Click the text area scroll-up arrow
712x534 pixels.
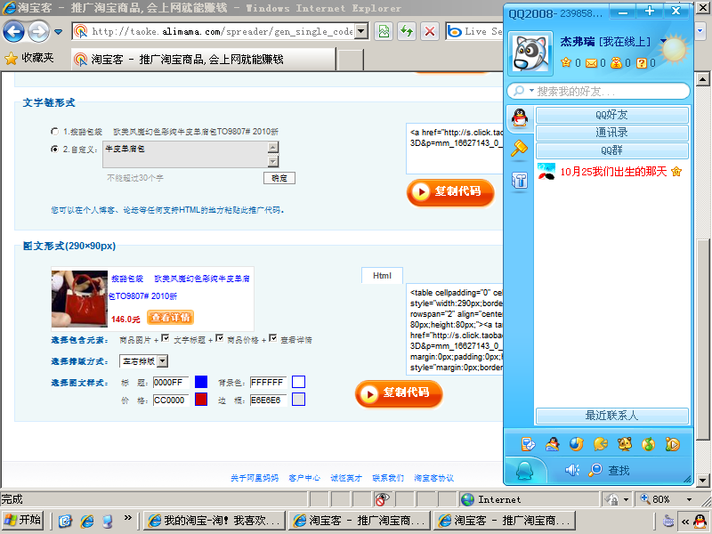[273, 147]
